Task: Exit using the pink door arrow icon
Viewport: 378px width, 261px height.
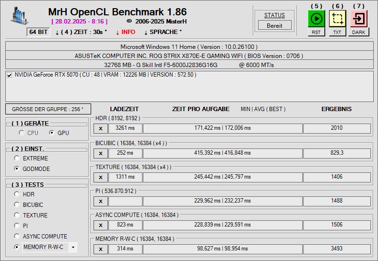Action: 358,19
